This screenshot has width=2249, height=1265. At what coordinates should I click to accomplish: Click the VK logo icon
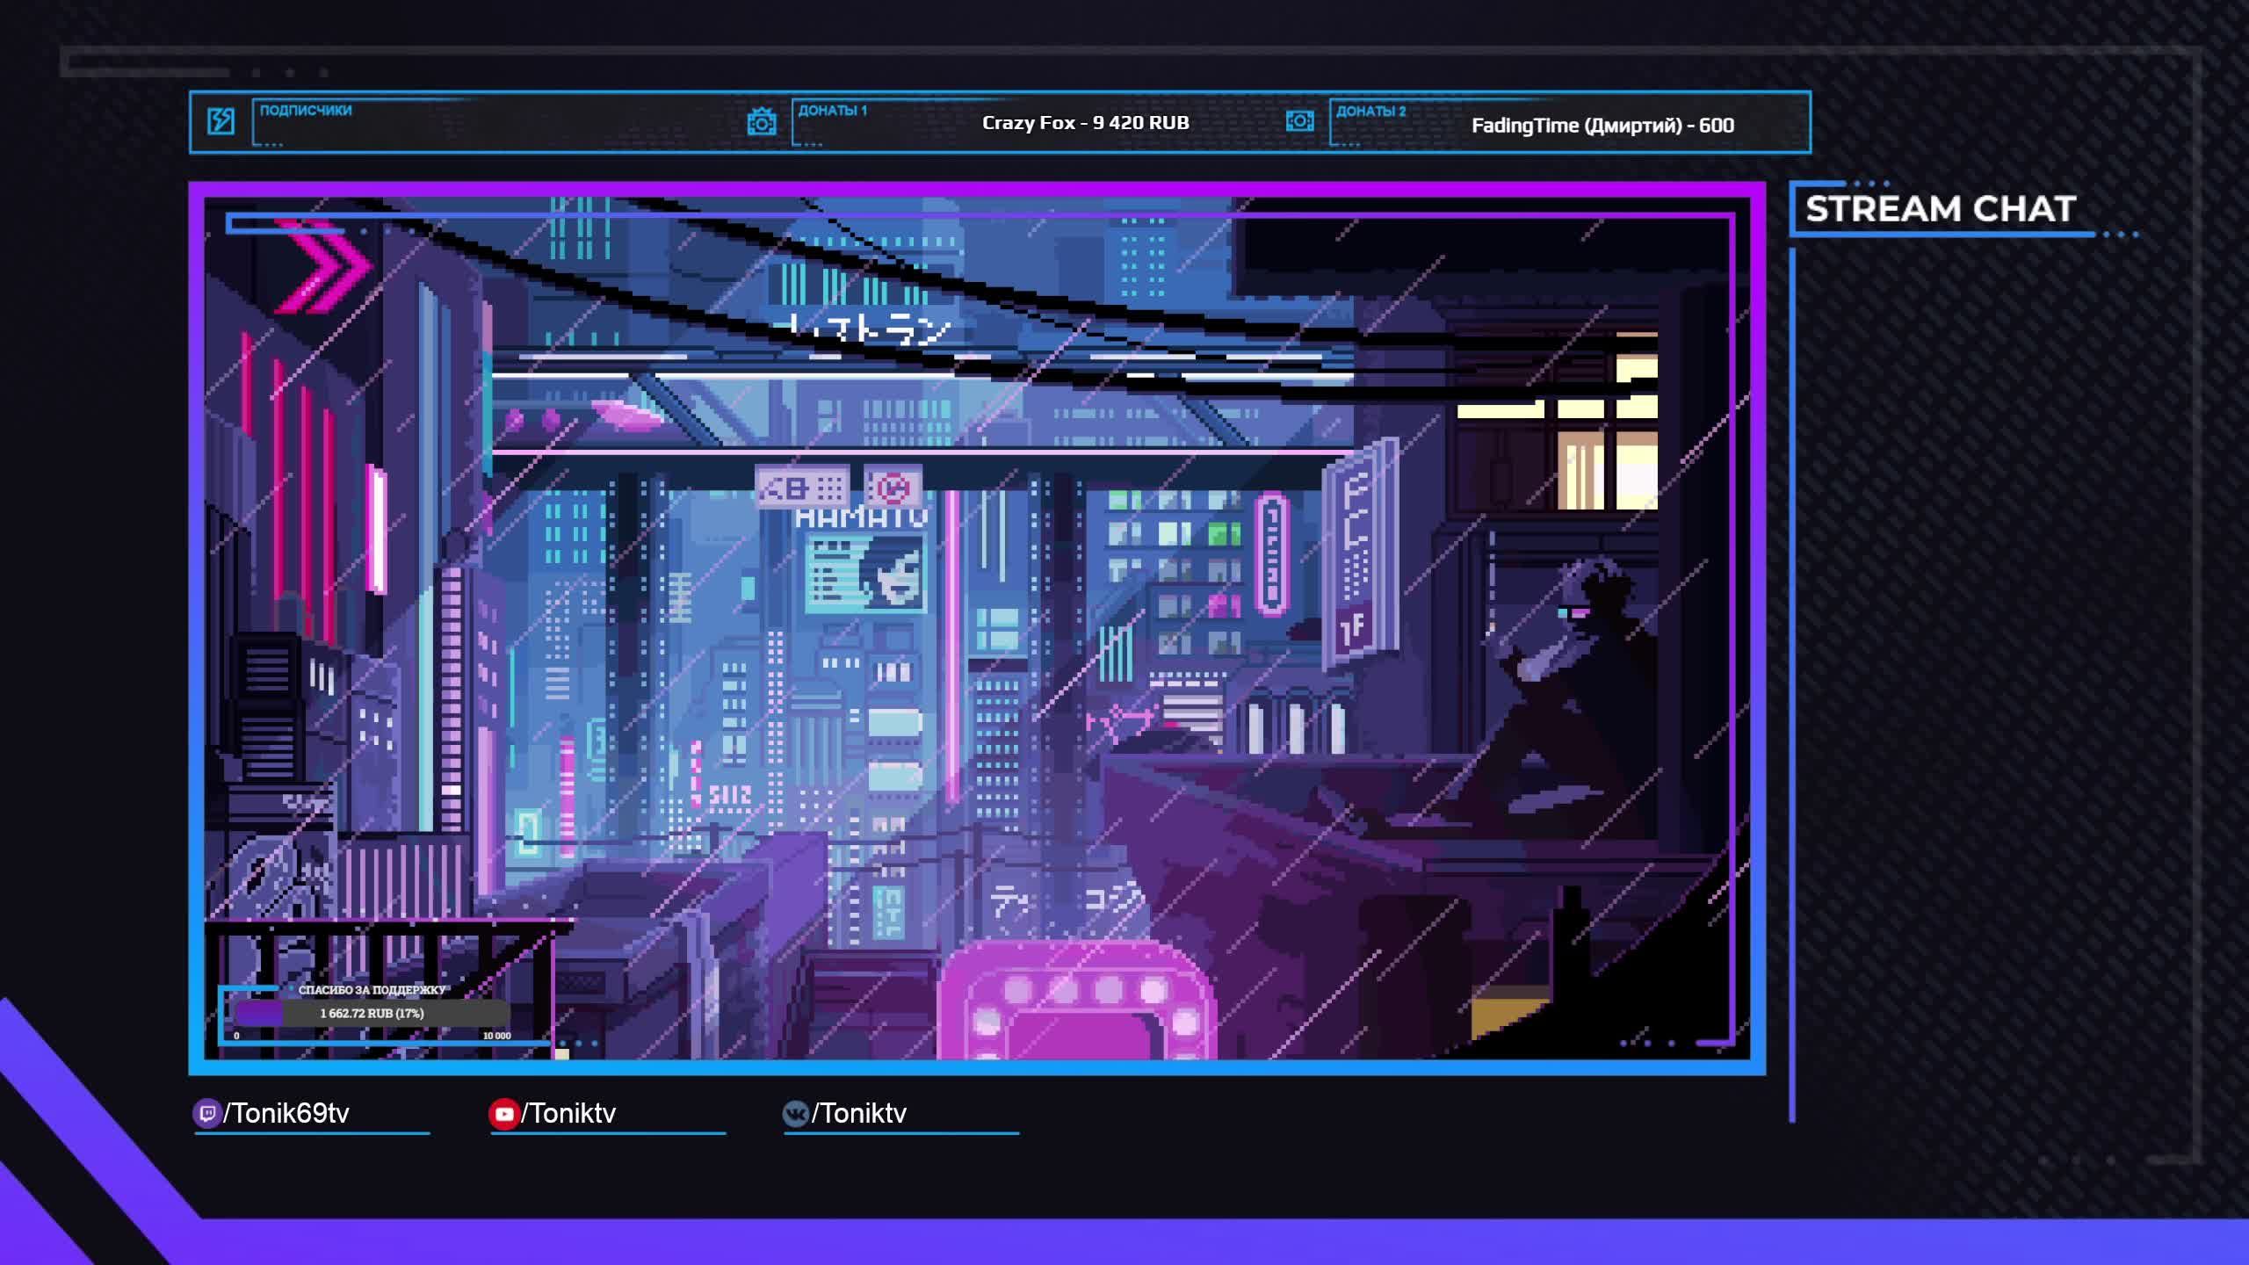795,1114
